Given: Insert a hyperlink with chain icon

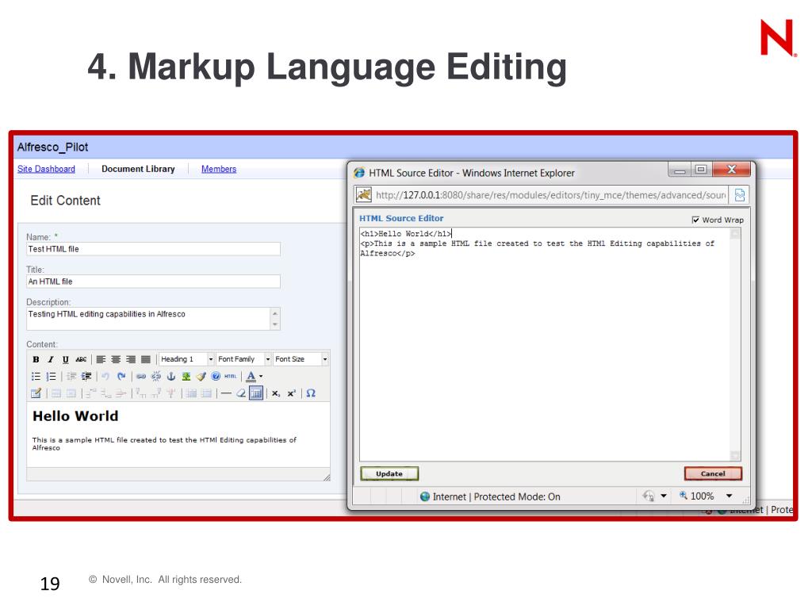Looking at the screenshot, I should pyautogui.click(x=141, y=377).
